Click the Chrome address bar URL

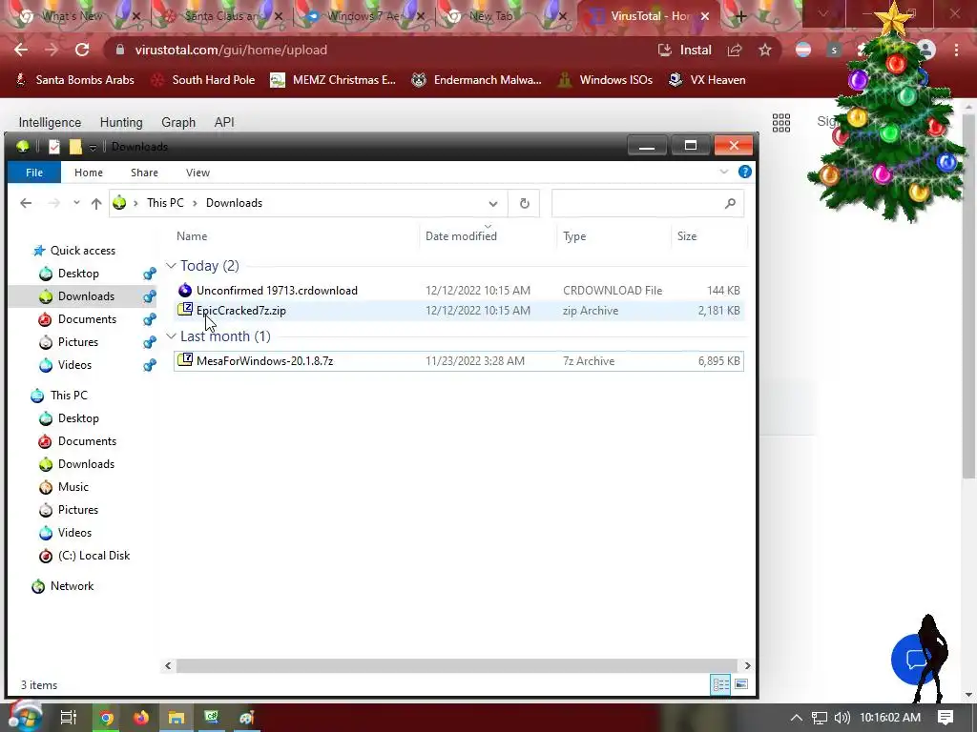(x=231, y=50)
